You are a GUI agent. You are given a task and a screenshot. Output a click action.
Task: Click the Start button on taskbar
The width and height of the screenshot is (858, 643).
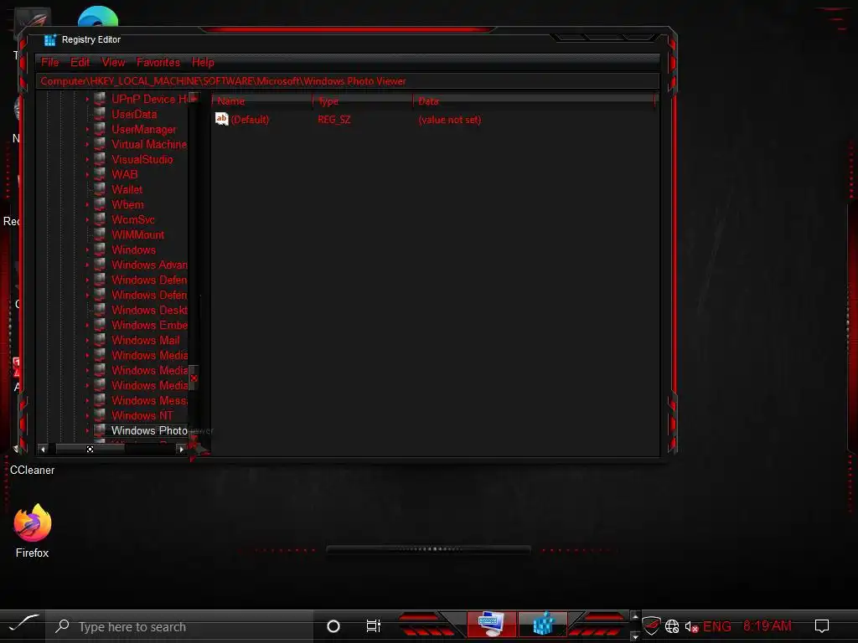[x=23, y=625]
